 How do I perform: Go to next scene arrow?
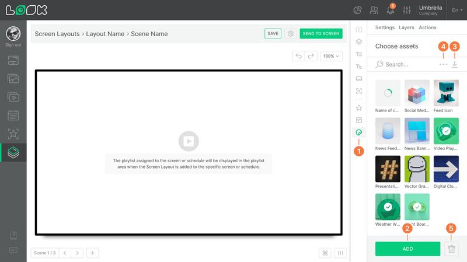(77, 253)
